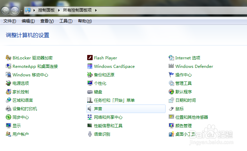Screen dimensions: 247x151
Task: Open BitLocker drive encryption icon
Action: click(8, 58)
